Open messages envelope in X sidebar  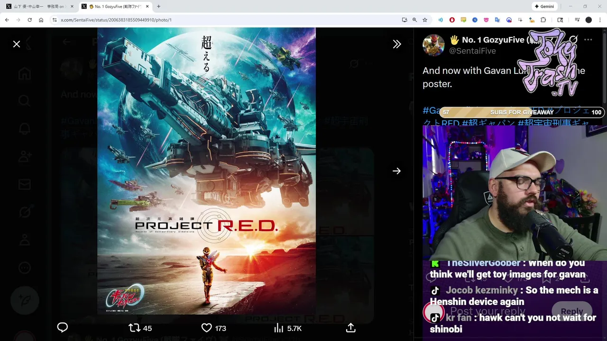pyautogui.click(x=25, y=184)
